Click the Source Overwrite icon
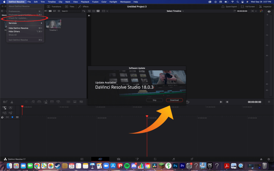This screenshot has height=171, width=274. (58, 102)
